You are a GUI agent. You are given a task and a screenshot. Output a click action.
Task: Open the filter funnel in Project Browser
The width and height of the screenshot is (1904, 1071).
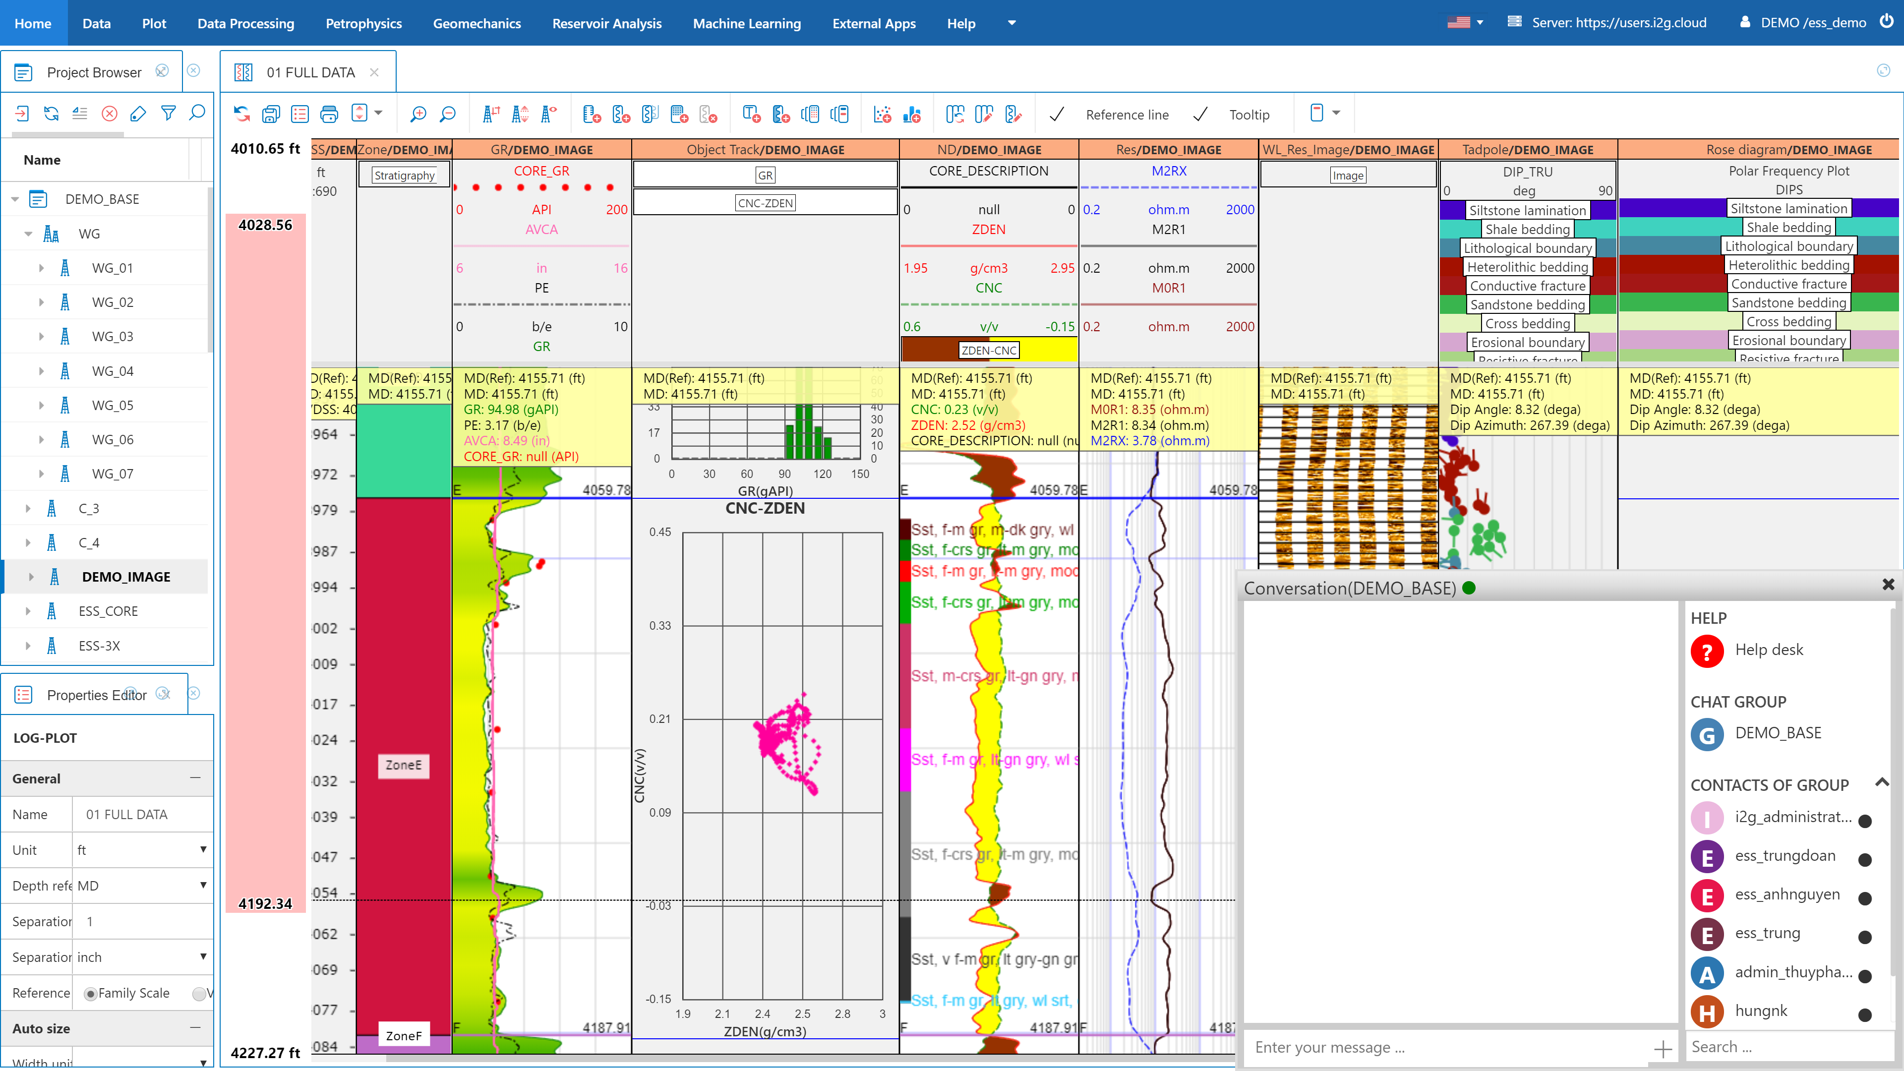[x=169, y=113]
